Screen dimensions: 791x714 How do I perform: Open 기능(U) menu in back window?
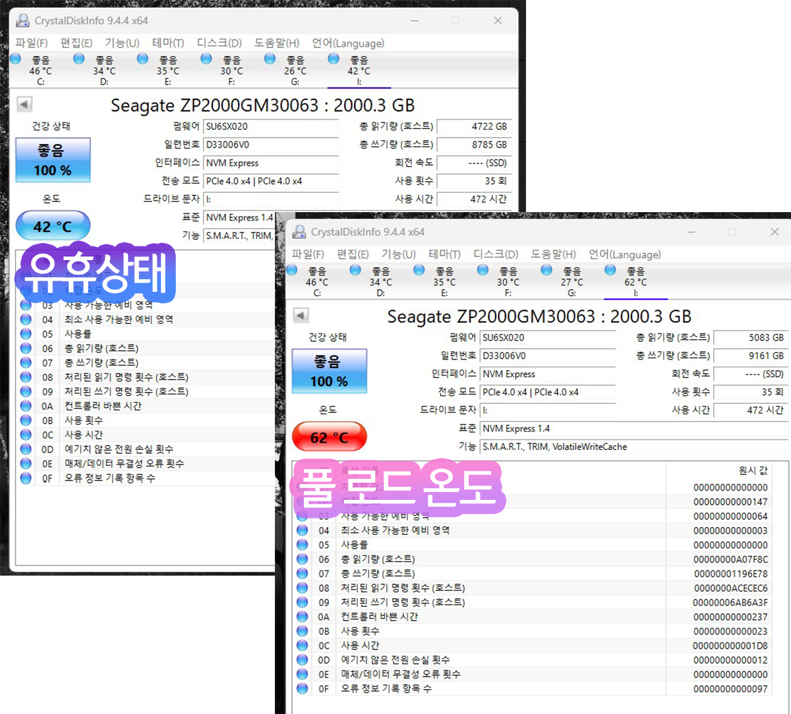122,43
